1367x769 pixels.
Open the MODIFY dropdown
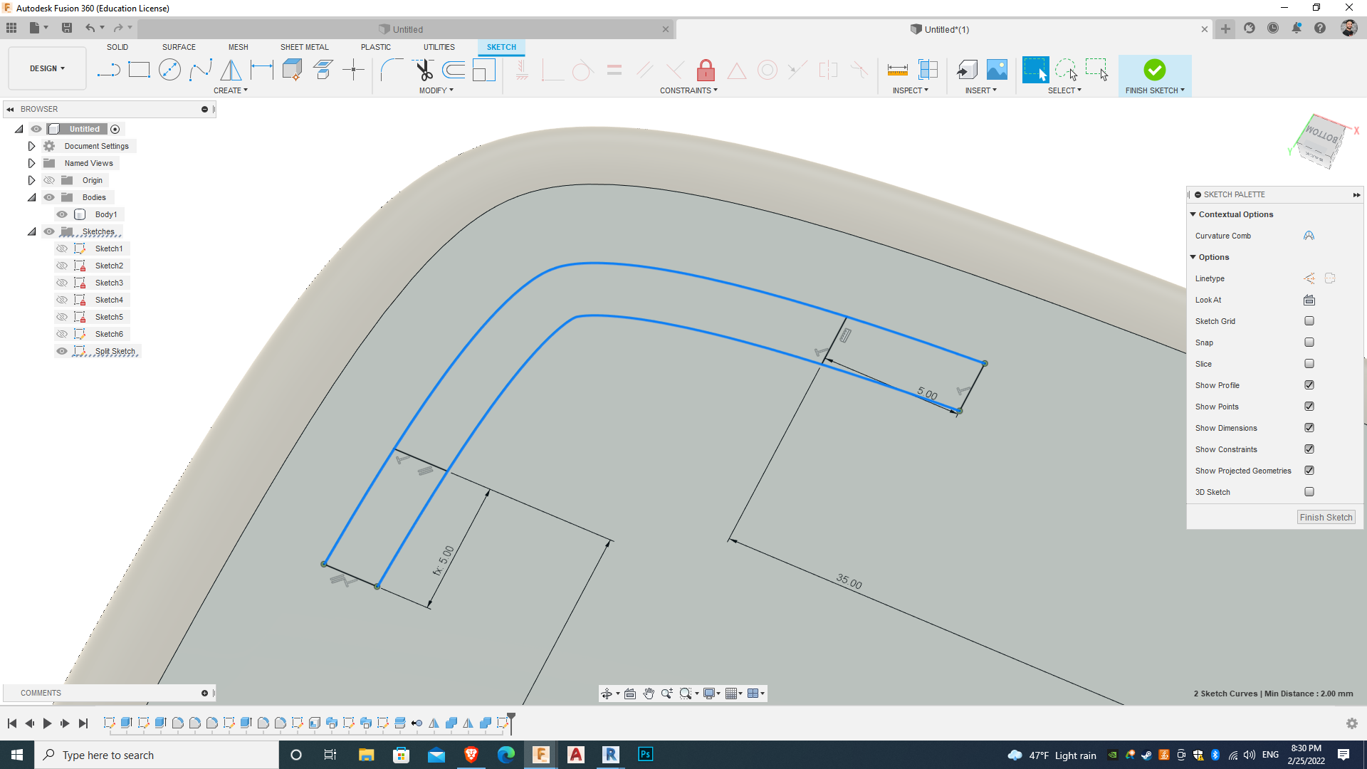pyautogui.click(x=436, y=90)
